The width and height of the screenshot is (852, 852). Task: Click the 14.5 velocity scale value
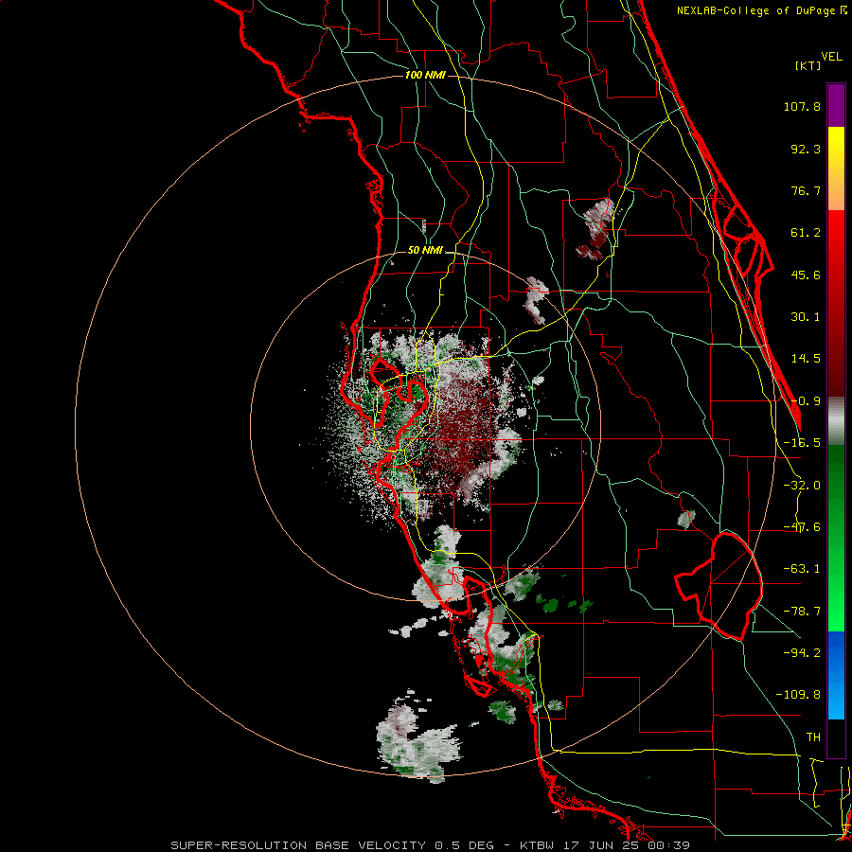click(x=806, y=359)
